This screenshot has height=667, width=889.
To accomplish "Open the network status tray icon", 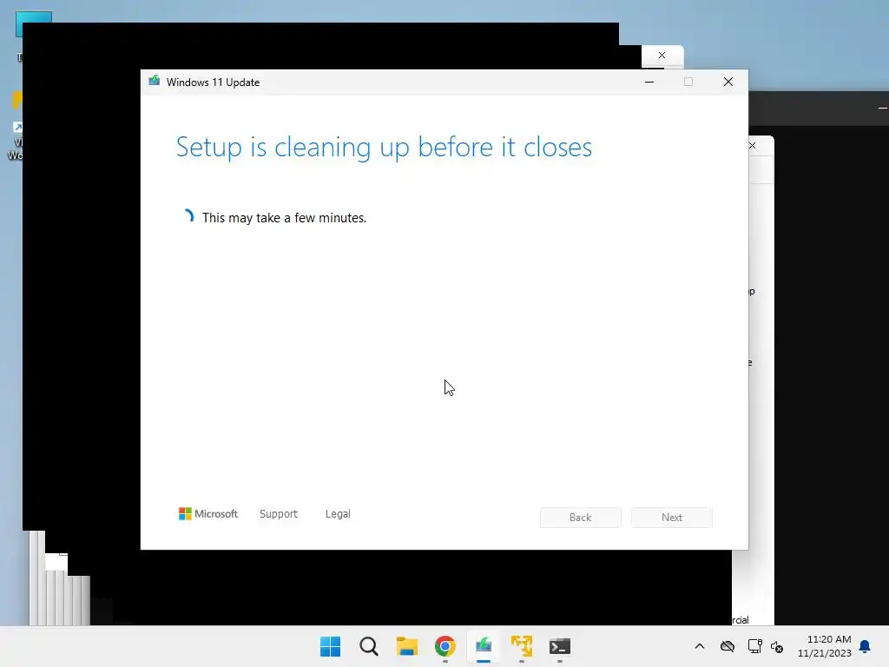I will 754,646.
